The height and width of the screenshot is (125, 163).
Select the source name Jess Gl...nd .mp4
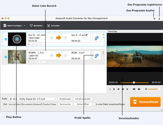[x=37, y=35]
